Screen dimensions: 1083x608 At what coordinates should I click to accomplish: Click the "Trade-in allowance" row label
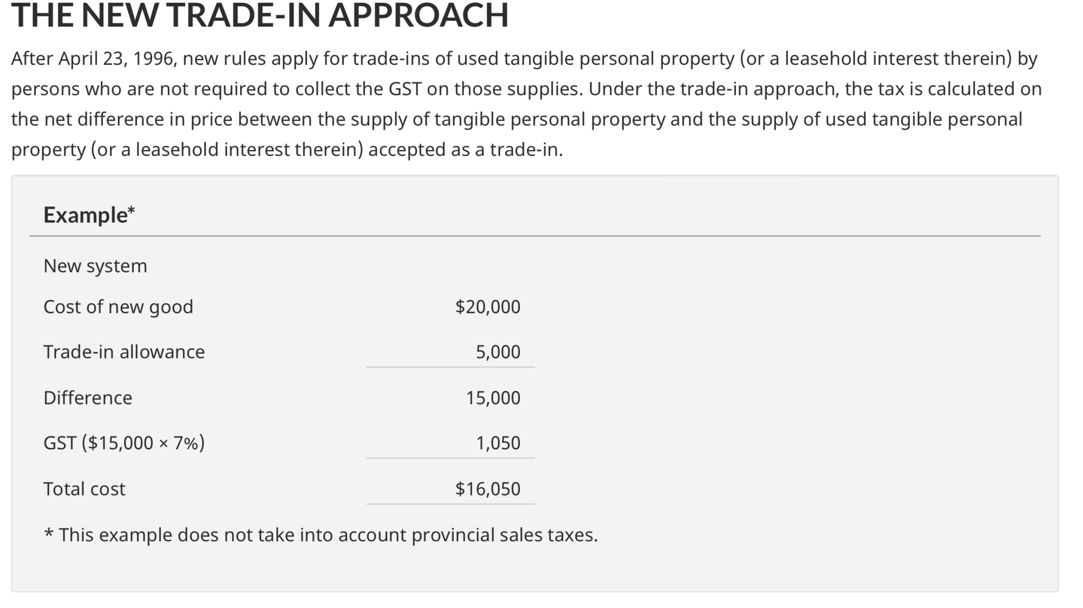tap(124, 352)
